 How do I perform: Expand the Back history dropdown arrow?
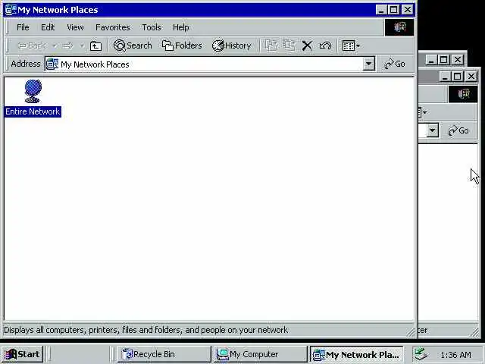click(55, 45)
